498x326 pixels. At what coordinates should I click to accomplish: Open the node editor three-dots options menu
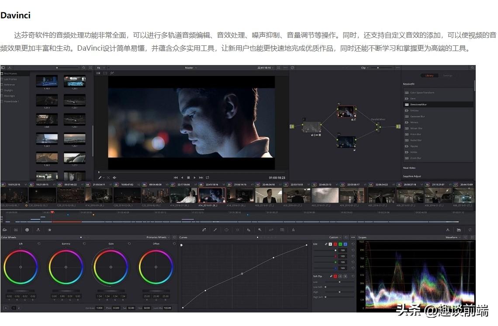(x=398, y=68)
